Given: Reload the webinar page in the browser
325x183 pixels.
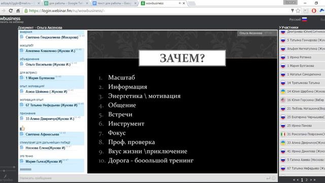Looking at the screenshot, I should pos(11,11).
